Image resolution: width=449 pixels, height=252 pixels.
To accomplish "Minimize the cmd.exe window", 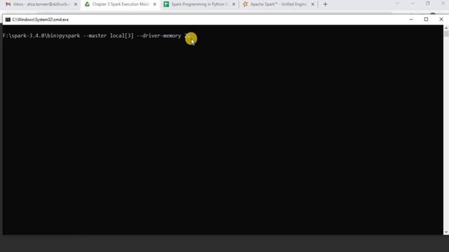I will click(411, 20).
